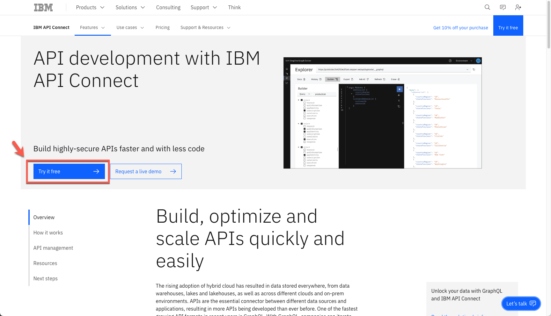The image size is (551, 316).
Task: Click the arrow icon in hero Try it free
Action: 96,171
